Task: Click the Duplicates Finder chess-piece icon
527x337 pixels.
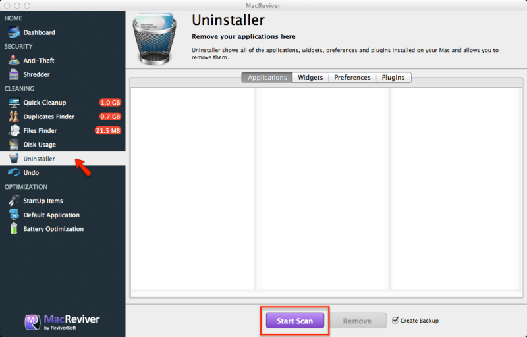Action: (x=14, y=117)
